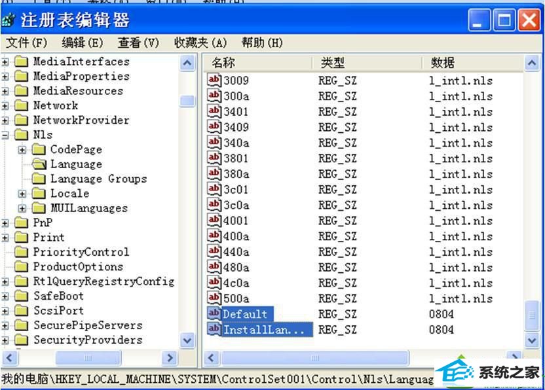Screen dimensions: 545x390
Task: Expand the PnP tree node
Action: point(5,223)
